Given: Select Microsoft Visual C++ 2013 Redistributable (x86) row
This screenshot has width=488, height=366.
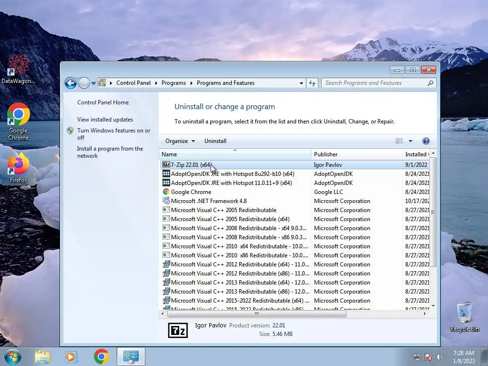Looking at the screenshot, I should pyautogui.click(x=294, y=291).
